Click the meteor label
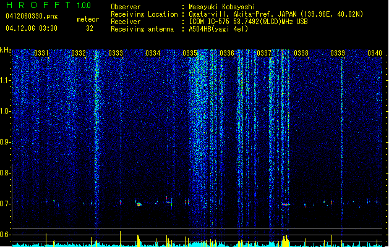This screenshot has width=389, height=247. pyautogui.click(x=88, y=19)
